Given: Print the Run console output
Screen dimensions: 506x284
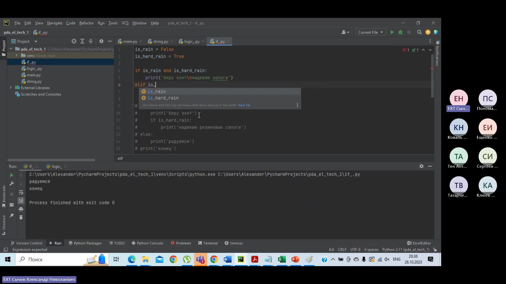Looking at the screenshot, I should (x=21, y=209).
